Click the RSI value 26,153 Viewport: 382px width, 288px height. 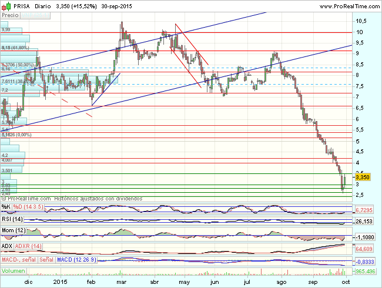tap(364, 221)
